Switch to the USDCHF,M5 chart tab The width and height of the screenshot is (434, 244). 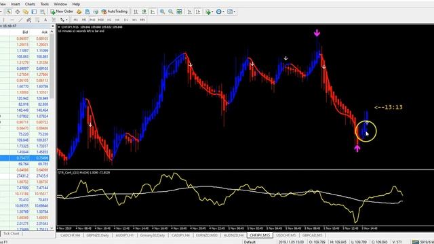click(286, 235)
